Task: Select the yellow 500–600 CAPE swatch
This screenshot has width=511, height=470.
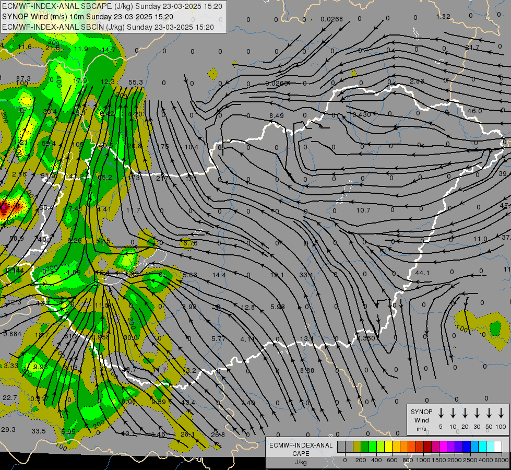Action: tap(388, 446)
